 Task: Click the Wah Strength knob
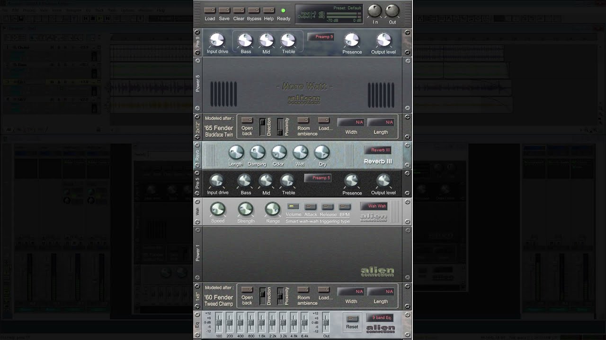pyautogui.click(x=245, y=209)
